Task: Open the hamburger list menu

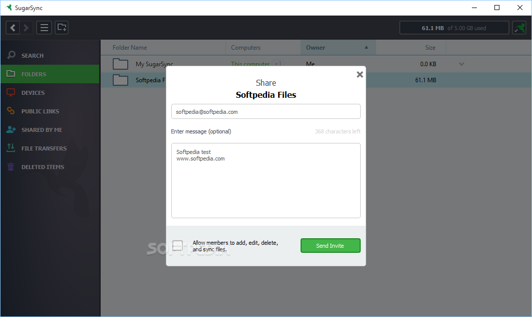Action: (x=44, y=28)
